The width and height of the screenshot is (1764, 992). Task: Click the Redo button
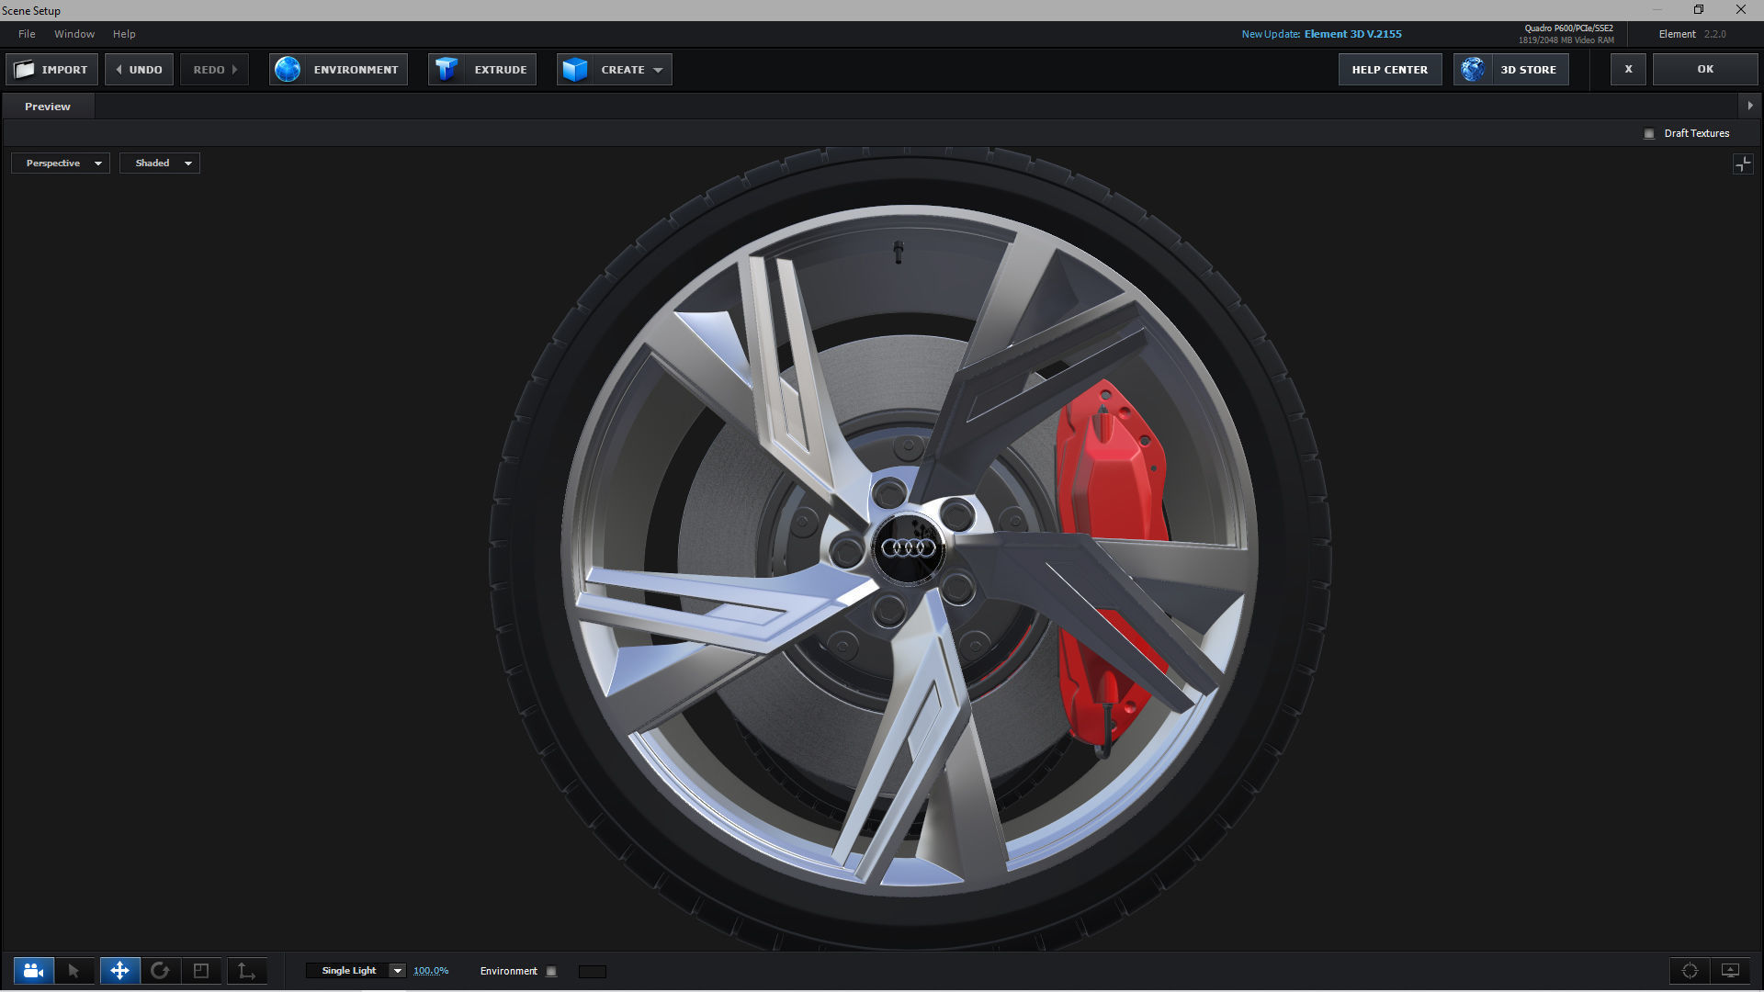(x=215, y=70)
